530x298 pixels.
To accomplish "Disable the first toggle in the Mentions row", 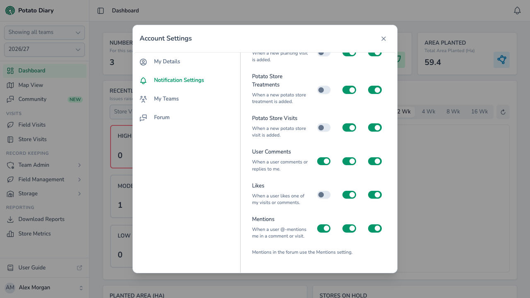I will [324, 228].
